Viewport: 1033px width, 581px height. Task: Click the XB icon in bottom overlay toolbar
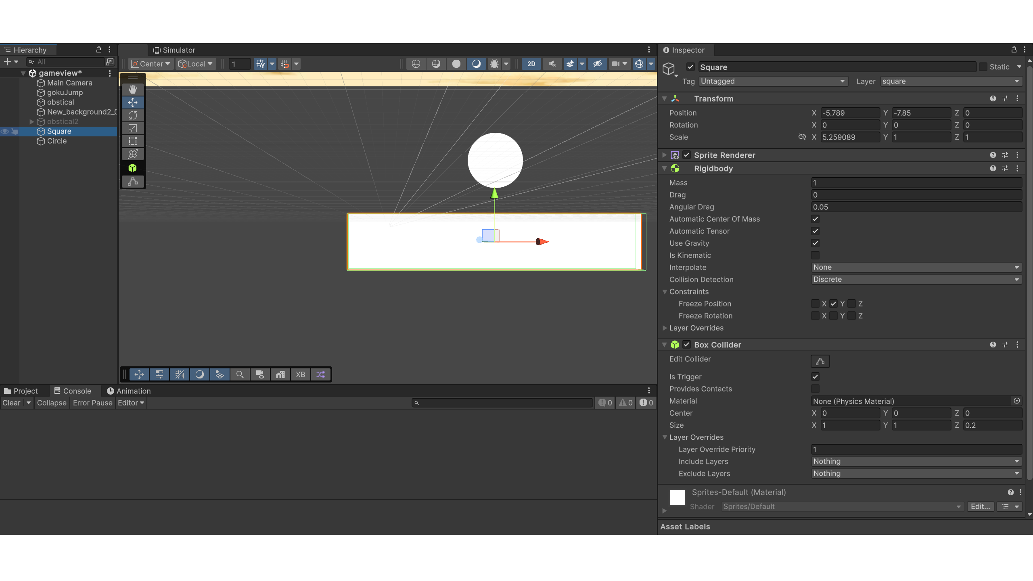[300, 374]
